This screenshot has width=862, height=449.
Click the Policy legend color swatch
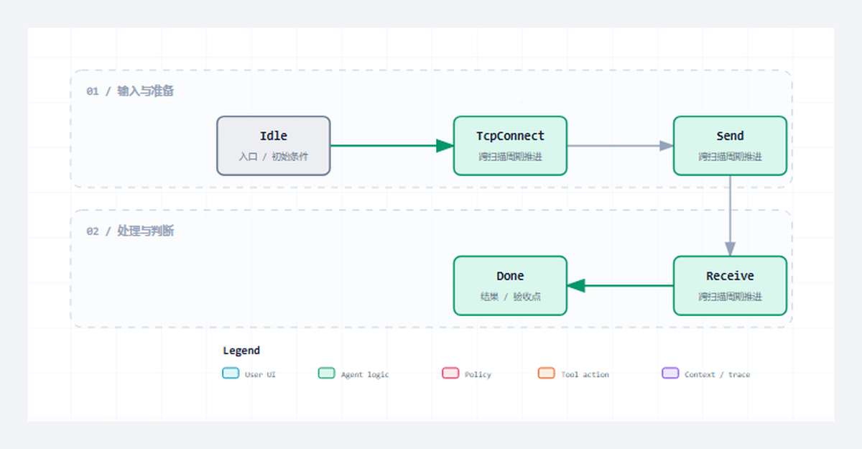tap(450, 374)
